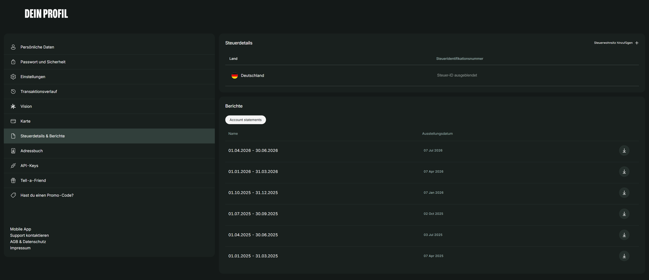The height and width of the screenshot is (280, 649).
Task: Click the contact book icon beside Adressbuch
Action: pyautogui.click(x=13, y=151)
